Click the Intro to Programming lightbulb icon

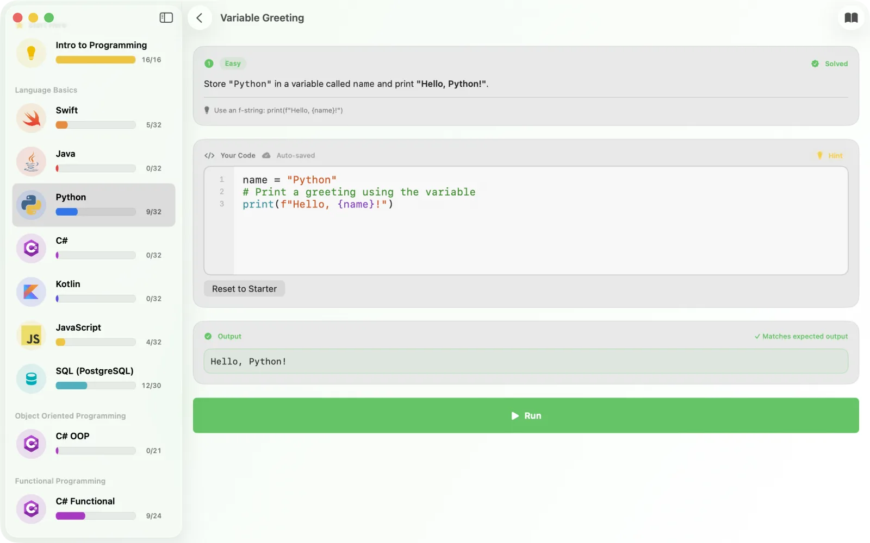(x=31, y=53)
